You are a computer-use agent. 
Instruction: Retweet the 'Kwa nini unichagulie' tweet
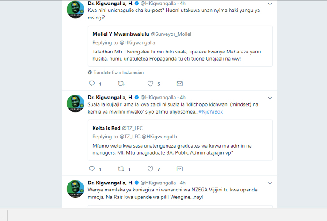coord(121,84)
